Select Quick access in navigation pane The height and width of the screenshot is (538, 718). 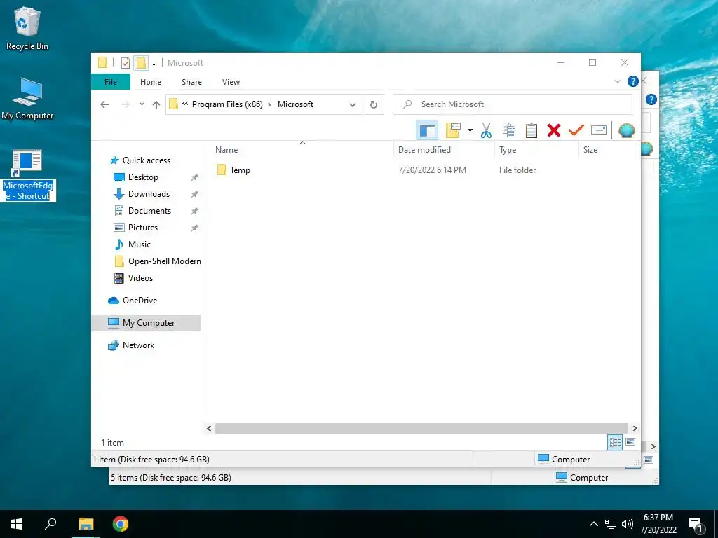pos(146,160)
